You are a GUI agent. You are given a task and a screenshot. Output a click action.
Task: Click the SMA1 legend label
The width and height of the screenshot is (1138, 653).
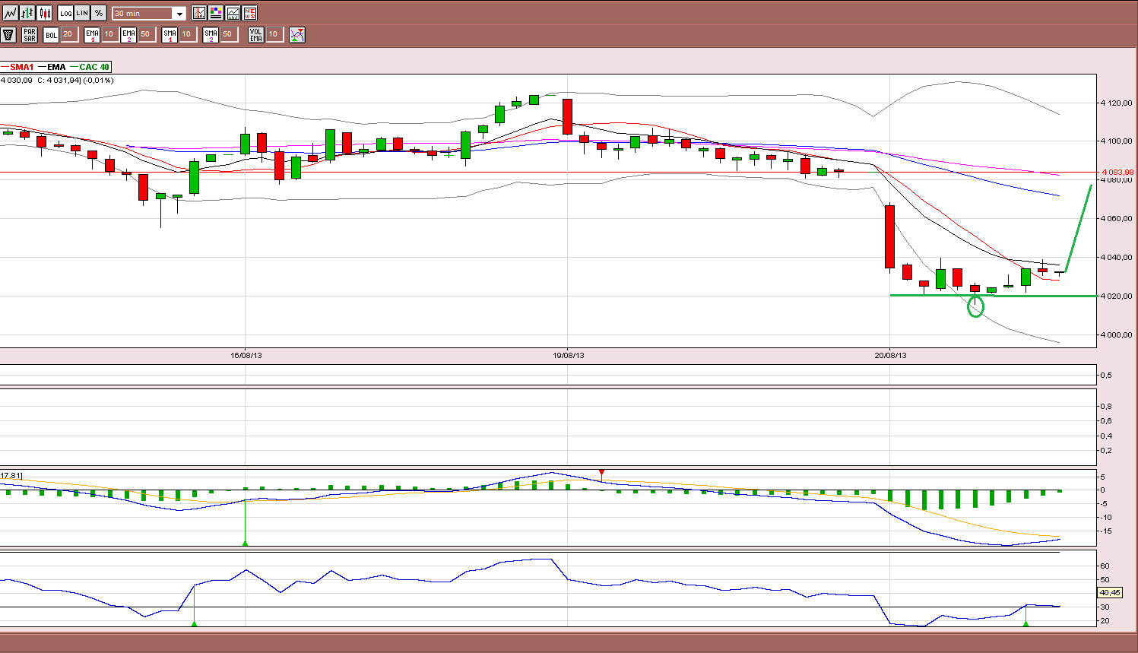(22, 67)
